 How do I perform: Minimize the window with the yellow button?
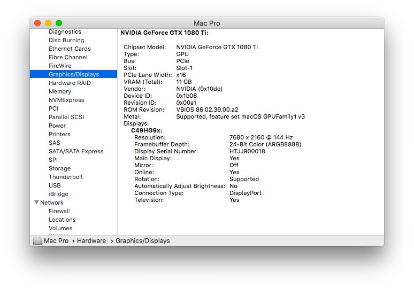[48, 23]
